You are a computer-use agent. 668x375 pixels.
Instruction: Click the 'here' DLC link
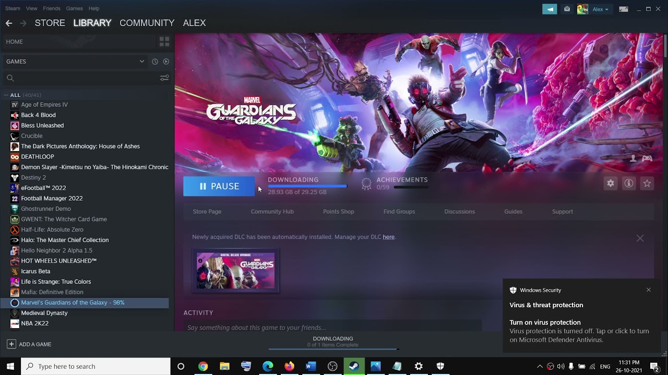pos(389,237)
